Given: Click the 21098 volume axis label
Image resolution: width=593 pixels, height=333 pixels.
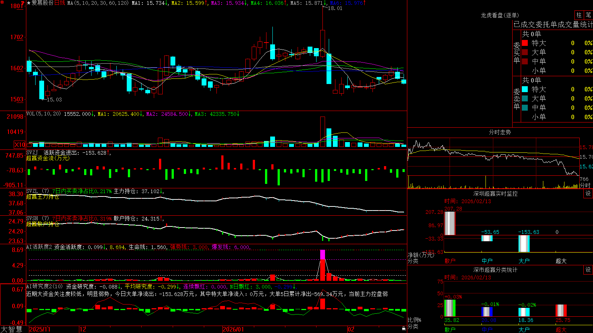Looking at the screenshot, I should pos(15,117).
